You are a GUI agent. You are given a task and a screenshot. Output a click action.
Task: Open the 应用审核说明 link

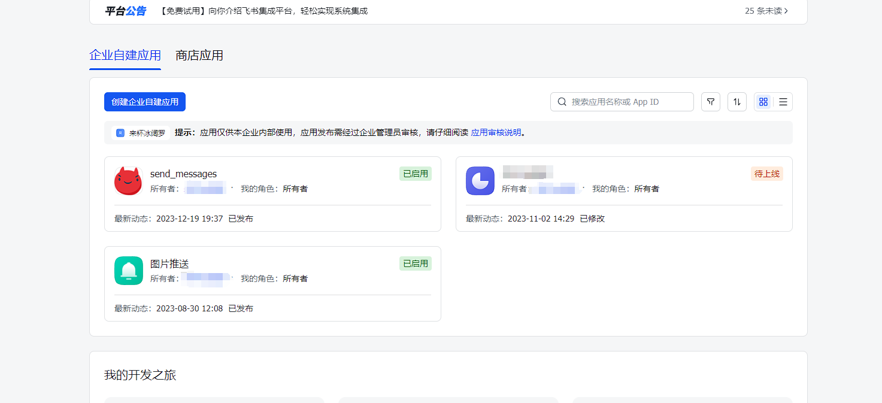pos(496,133)
